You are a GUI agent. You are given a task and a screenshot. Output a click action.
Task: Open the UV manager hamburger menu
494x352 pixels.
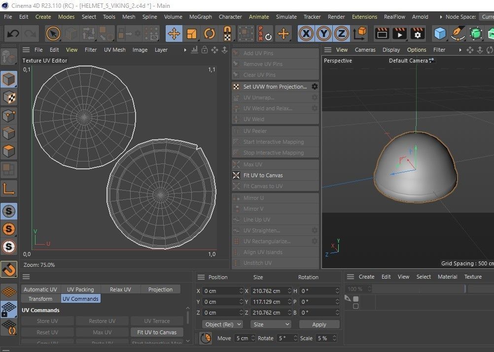(26, 277)
